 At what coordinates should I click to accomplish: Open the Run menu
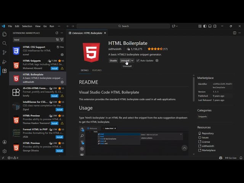click(x=52, y=26)
